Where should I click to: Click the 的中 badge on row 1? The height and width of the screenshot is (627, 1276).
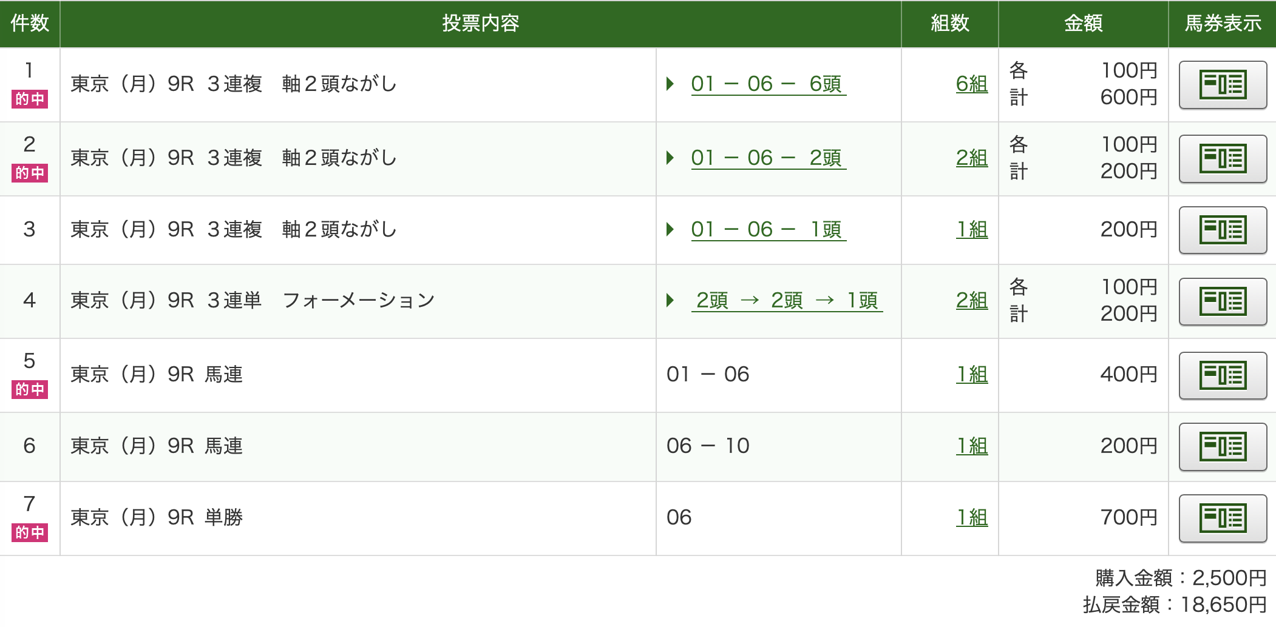[29, 99]
